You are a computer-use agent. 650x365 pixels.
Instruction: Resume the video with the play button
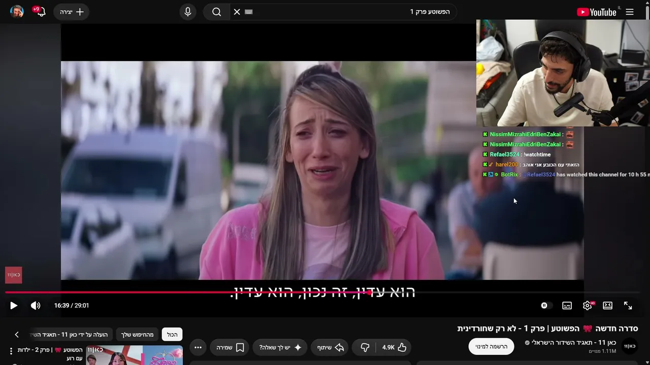pos(14,305)
